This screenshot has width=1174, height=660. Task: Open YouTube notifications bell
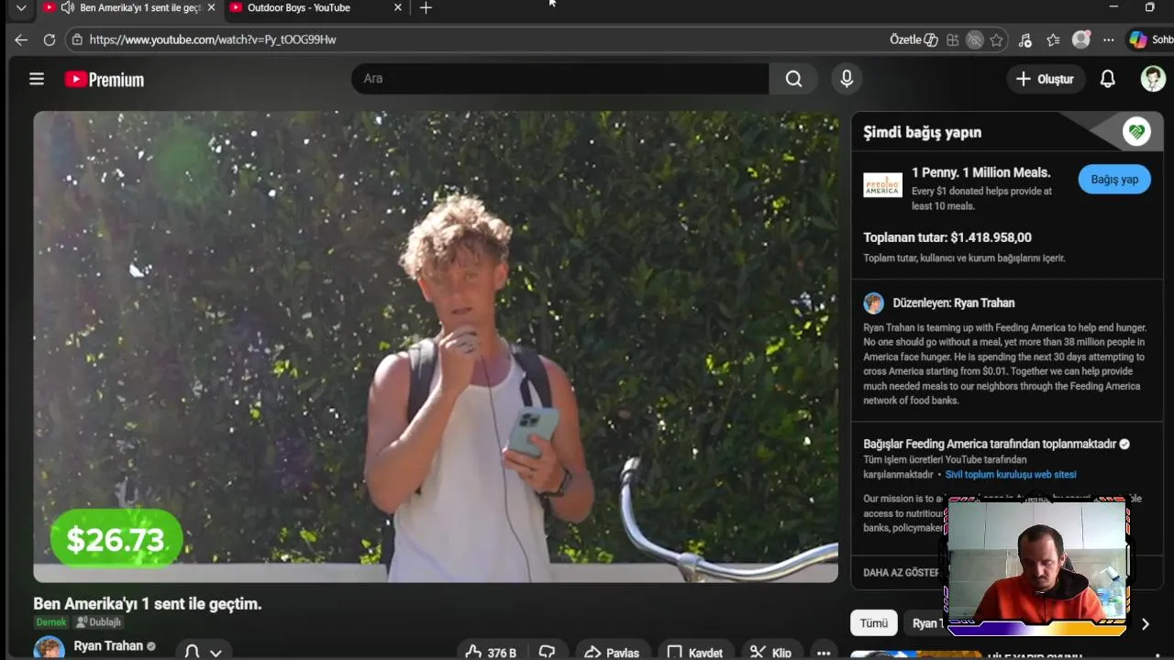pos(1108,79)
